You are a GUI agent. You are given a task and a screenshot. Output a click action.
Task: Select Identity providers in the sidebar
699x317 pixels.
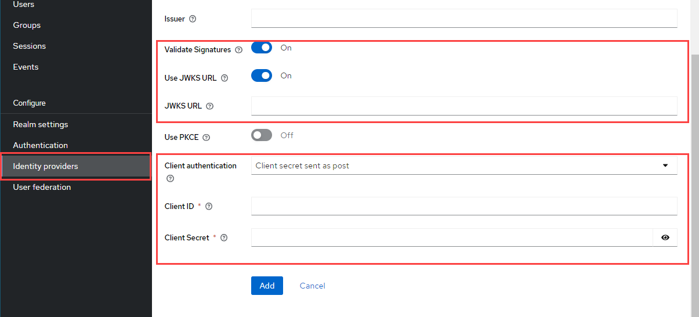[x=76, y=166]
